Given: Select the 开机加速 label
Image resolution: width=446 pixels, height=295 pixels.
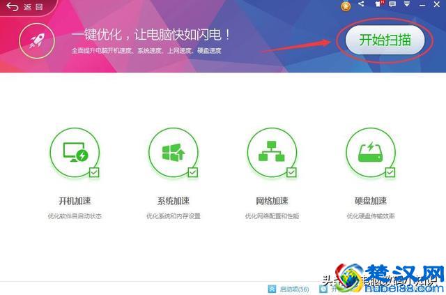Looking at the screenshot, I should tap(75, 201).
